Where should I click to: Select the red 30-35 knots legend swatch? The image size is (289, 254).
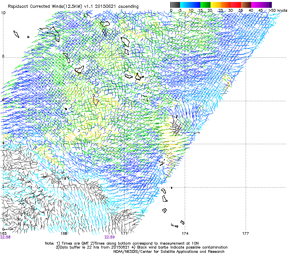click(236, 5)
